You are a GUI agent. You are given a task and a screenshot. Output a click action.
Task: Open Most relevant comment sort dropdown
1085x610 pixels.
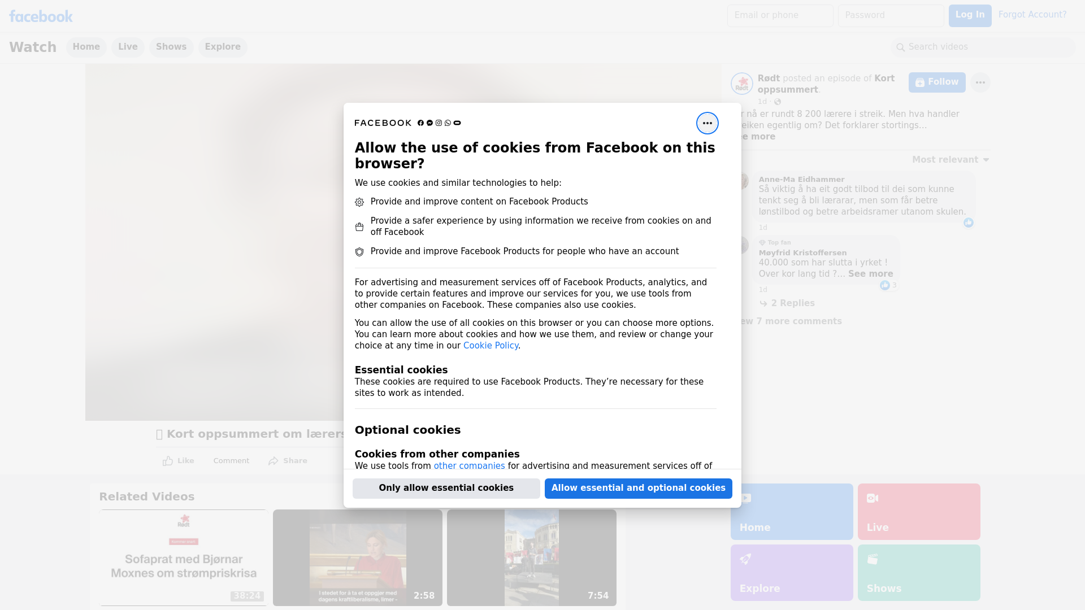click(951, 160)
